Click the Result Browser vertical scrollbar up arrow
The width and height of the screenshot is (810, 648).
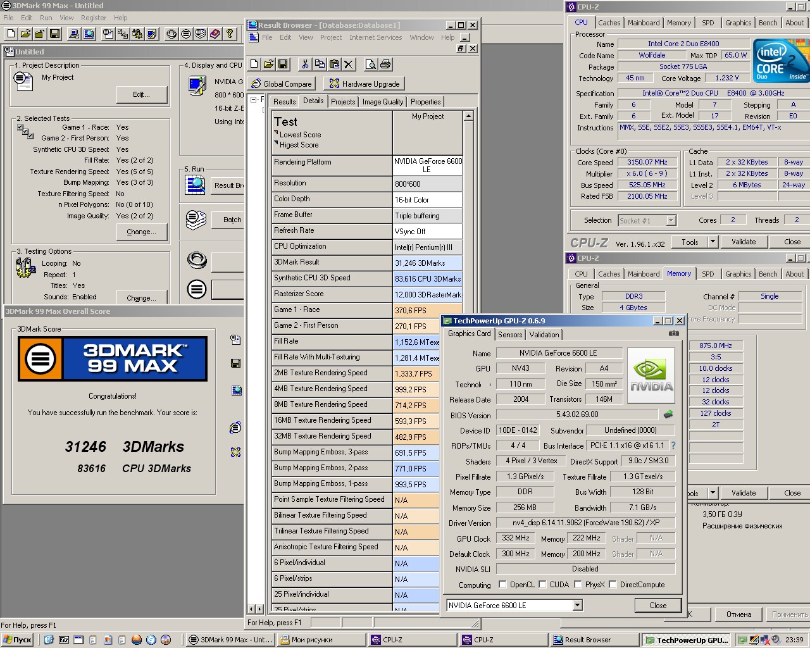(468, 116)
